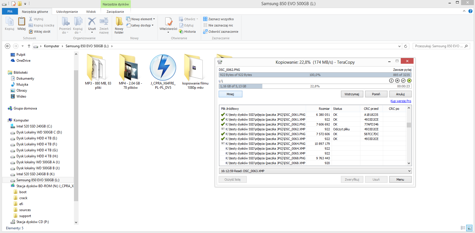The height and width of the screenshot is (233, 475).
Task: Go up one folder level arrow
Action: coord(29,46)
